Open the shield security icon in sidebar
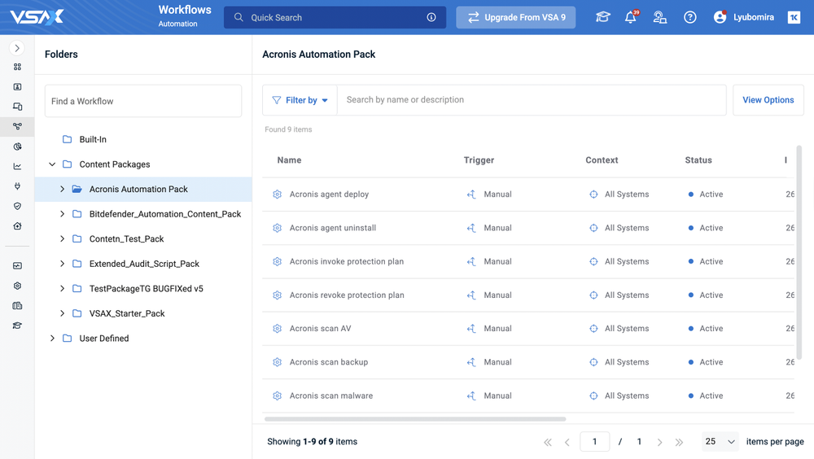Screen dimensions: 814x459 click(x=17, y=206)
